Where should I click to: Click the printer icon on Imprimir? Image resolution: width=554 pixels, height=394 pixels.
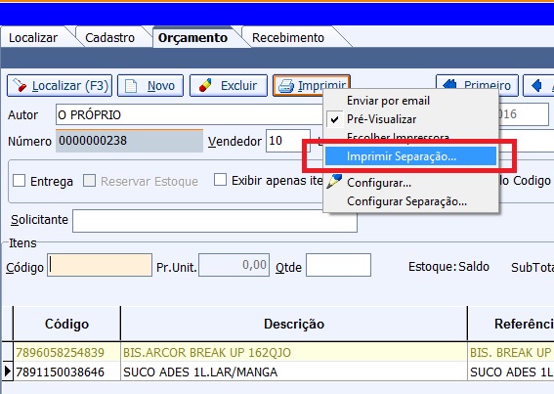coord(286,86)
